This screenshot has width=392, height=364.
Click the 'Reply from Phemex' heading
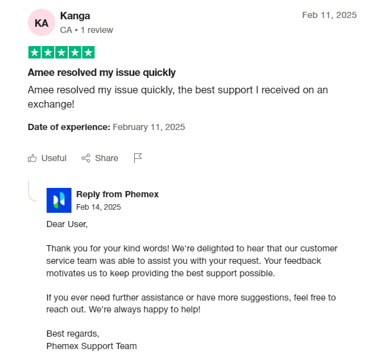point(117,194)
